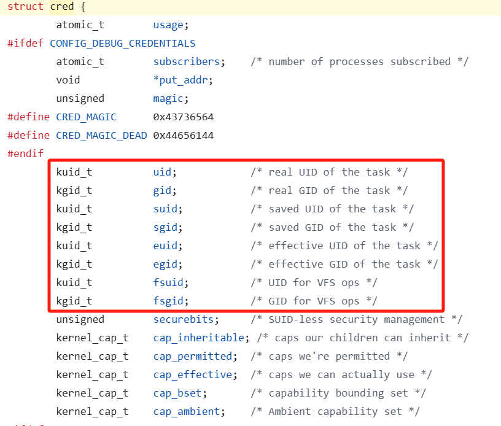
Task: Click the cap_inheritable identifier link
Action: [x=198, y=338]
